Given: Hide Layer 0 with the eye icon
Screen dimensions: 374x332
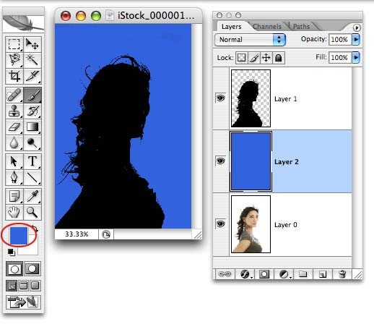Looking at the screenshot, I should click(220, 224).
